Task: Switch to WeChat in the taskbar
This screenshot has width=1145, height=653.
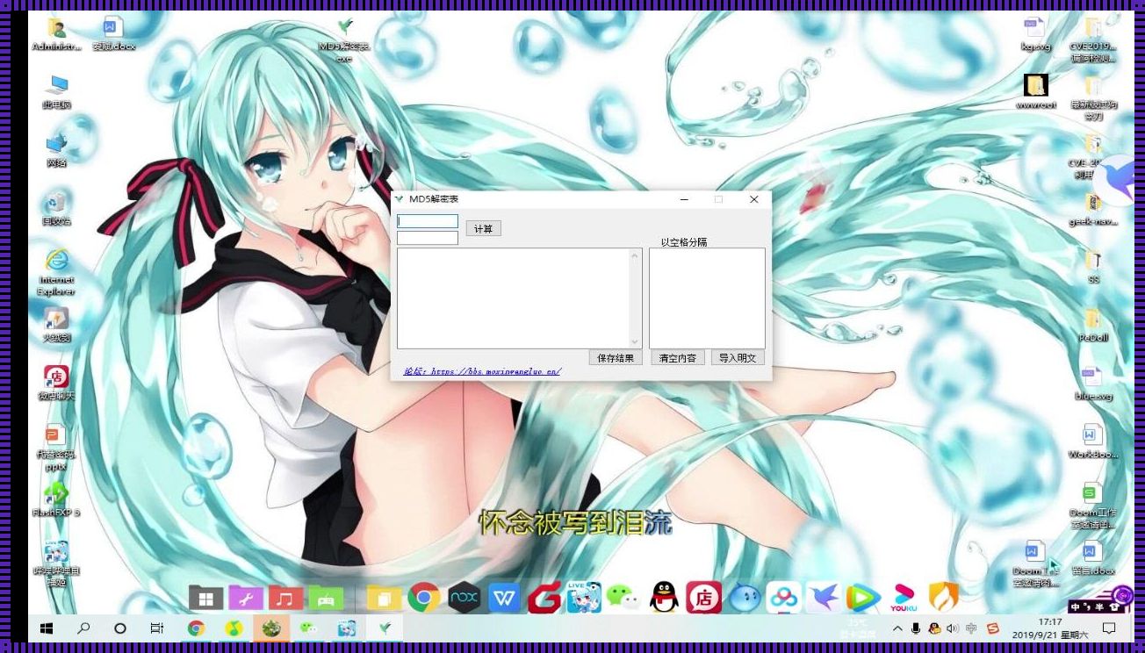Action: (x=309, y=628)
